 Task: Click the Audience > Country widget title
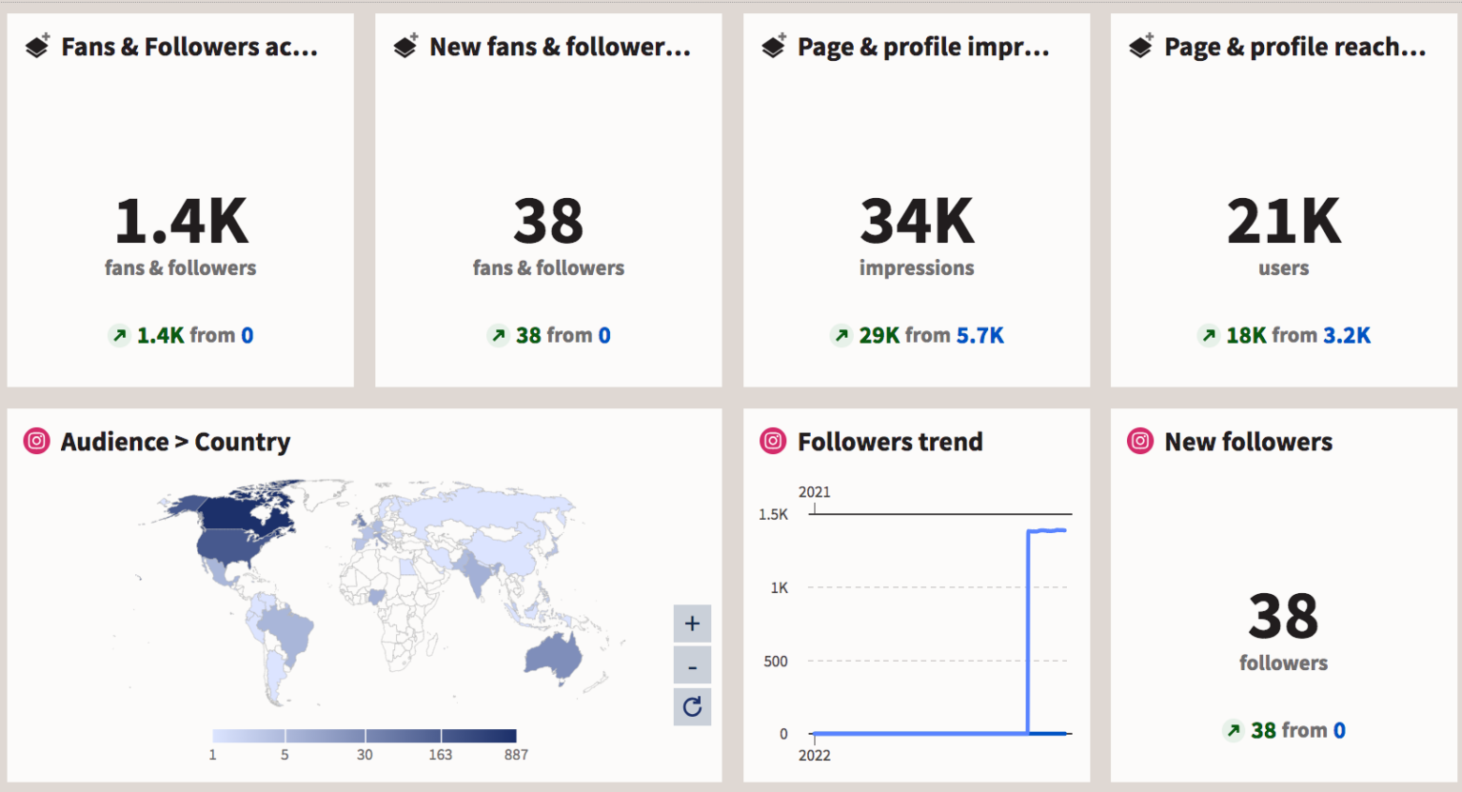point(175,441)
